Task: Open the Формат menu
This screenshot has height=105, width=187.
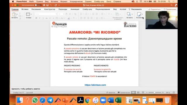Action: pos(64,1)
